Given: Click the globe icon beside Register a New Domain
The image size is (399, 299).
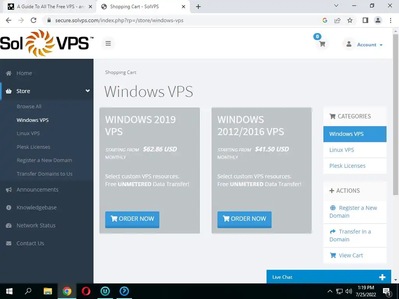Looking at the screenshot, I should [333, 208].
